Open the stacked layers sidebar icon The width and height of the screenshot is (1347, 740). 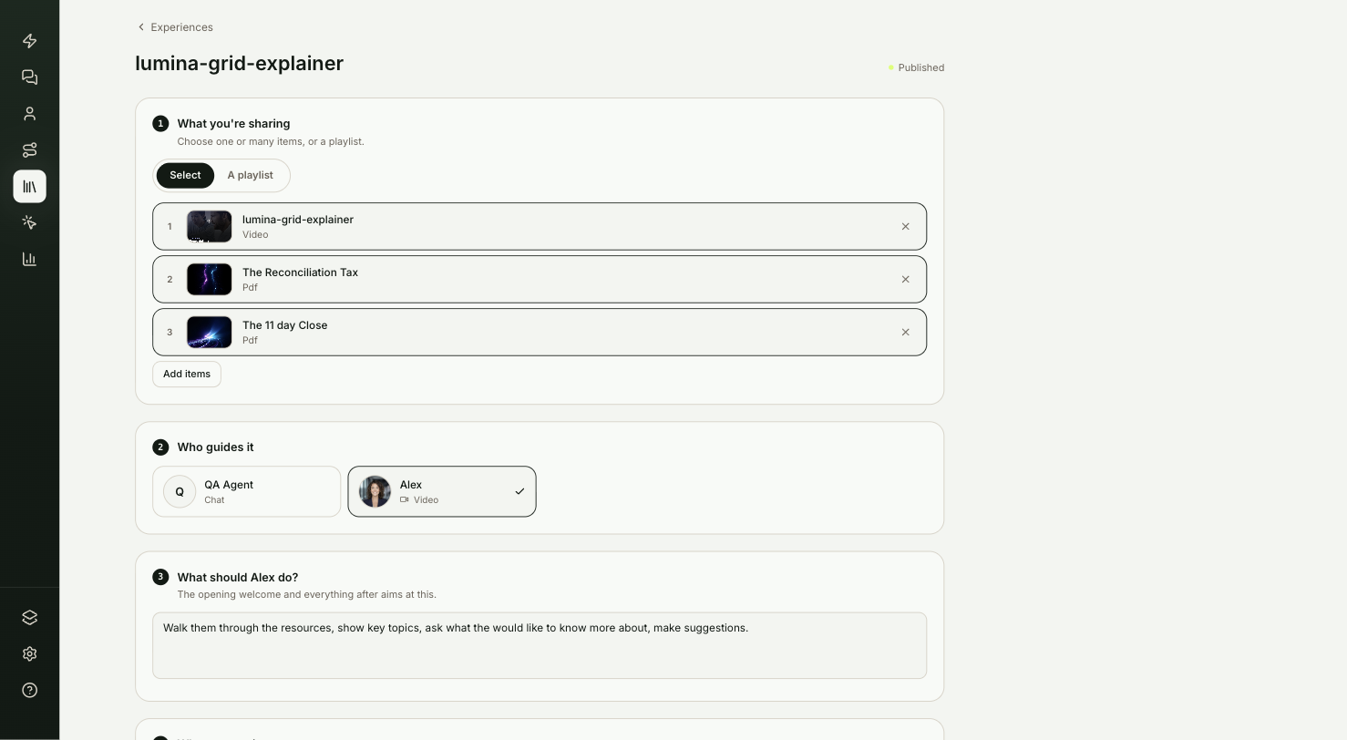pos(29,618)
